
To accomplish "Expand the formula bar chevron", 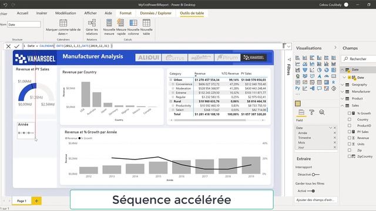I will pyautogui.click(x=288, y=46).
